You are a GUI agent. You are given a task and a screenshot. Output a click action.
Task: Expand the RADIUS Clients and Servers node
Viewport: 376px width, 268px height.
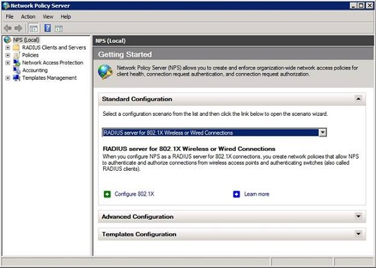[x=7, y=48]
